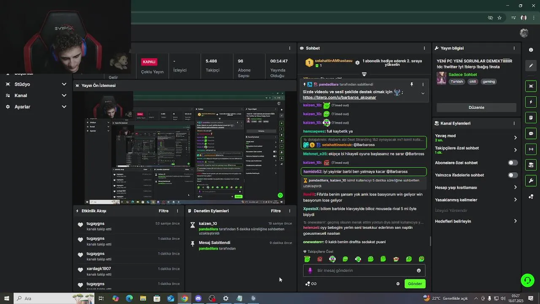Click Filtre in Etkinlik Akışı panel
This screenshot has width=540, height=304.
tap(163, 211)
